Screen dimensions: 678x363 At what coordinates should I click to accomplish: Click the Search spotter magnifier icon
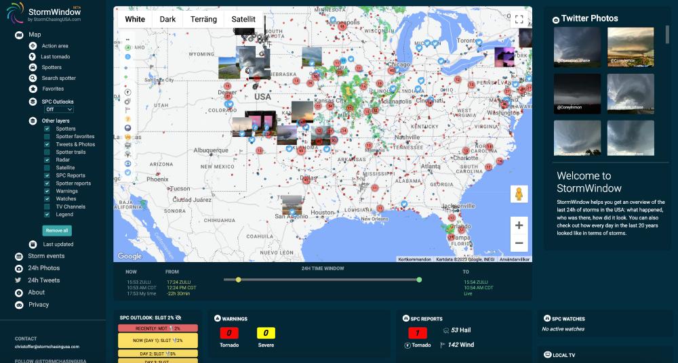point(33,78)
